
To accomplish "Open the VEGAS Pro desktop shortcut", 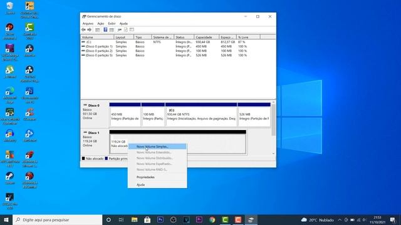I will pyautogui.click(x=10, y=201).
